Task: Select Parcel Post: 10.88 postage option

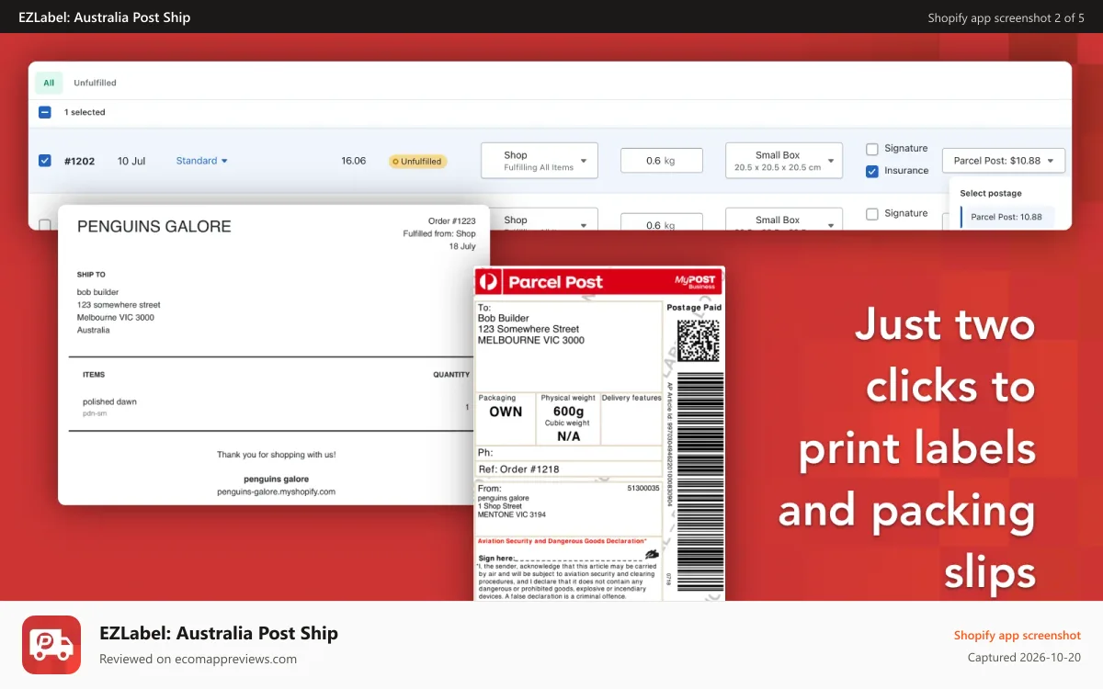Action: [x=1007, y=217]
